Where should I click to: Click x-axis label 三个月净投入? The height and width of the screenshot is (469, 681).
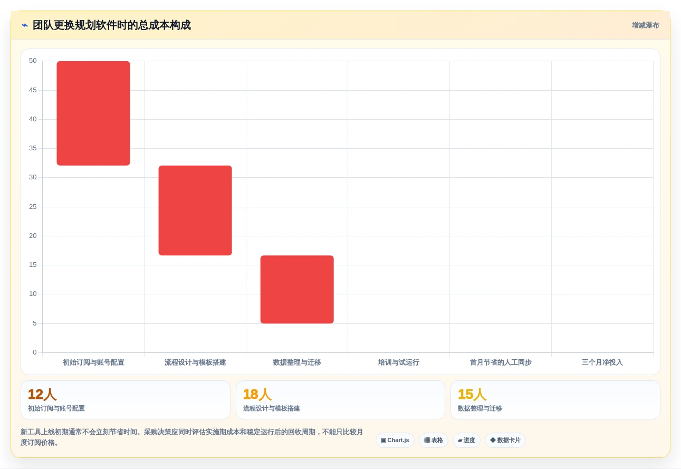click(x=602, y=362)
